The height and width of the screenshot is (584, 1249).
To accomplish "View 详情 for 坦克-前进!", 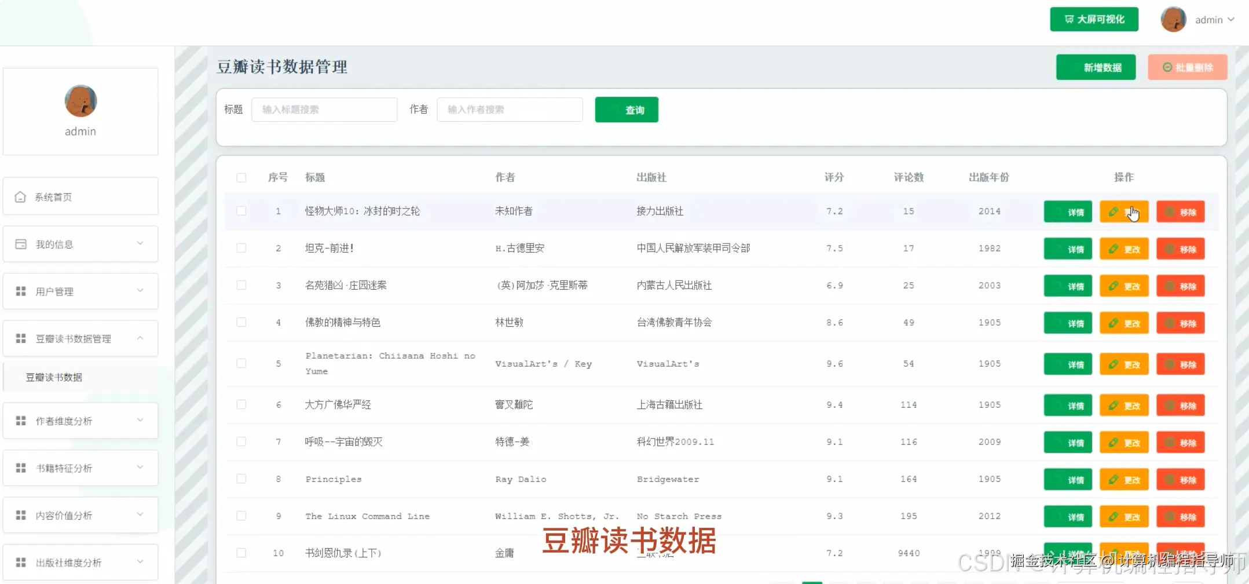I will [x=1068, y=249].
